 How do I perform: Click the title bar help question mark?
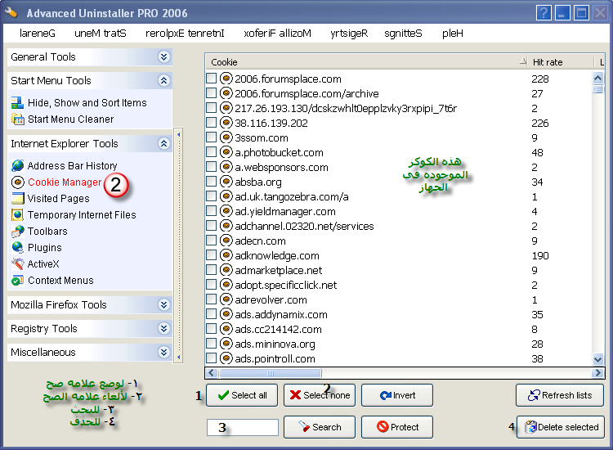click(x=544, y=13)
